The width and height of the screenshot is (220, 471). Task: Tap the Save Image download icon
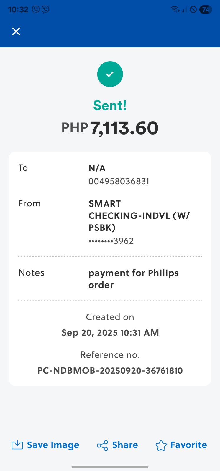tap(17, 445)
